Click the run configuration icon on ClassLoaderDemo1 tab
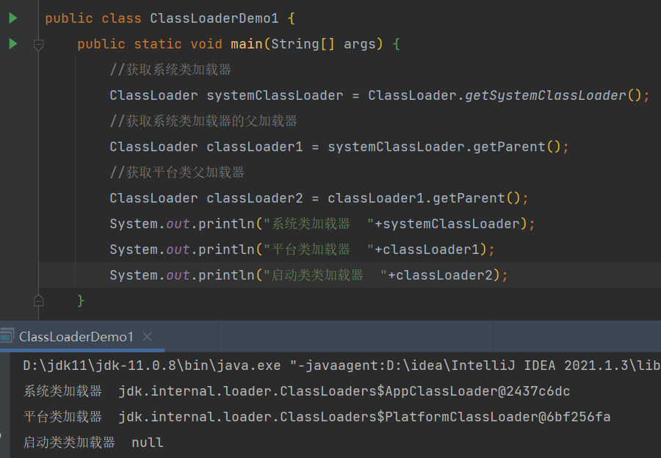Viewport: 661px width, 458px height. [x=7, y=336]
